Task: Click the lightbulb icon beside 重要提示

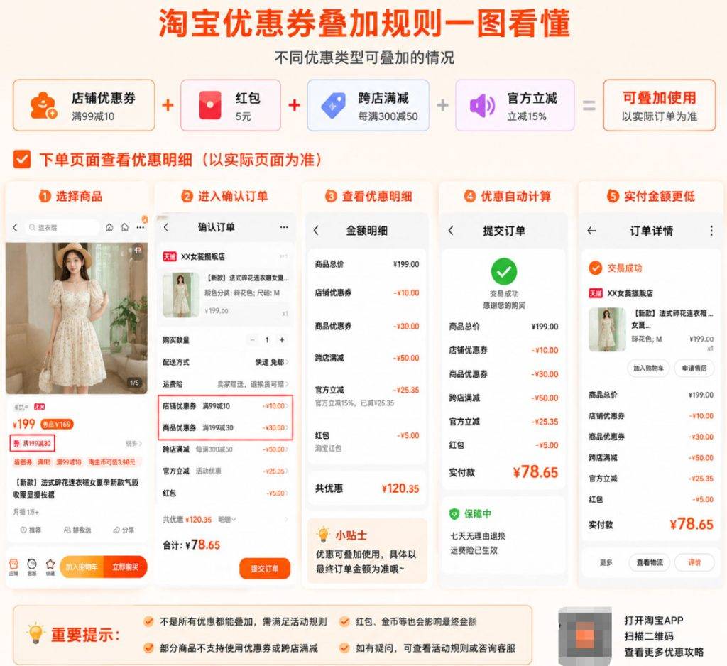Action: pos(35,633)
